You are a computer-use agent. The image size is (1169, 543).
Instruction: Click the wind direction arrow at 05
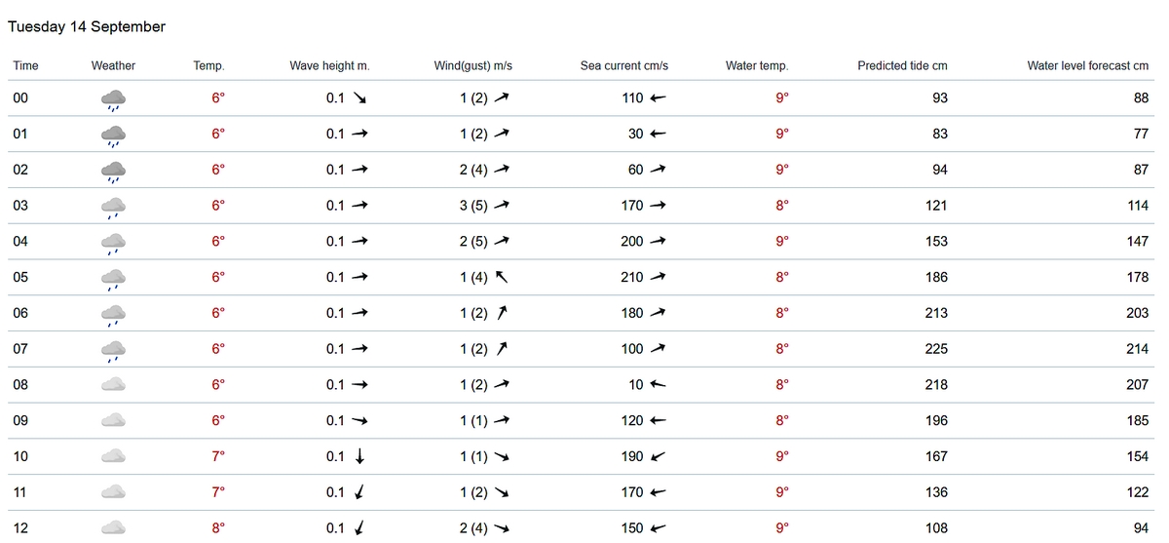click(x=503, y=277)
